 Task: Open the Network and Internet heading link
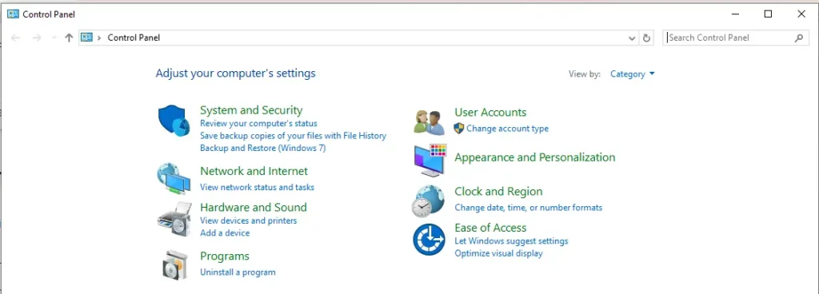(x=254, y=171)
